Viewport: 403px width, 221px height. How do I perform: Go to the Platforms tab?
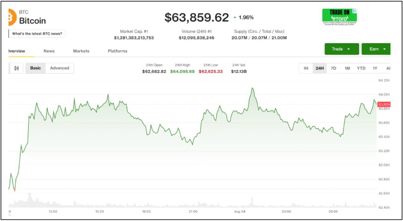pyautogui.click(x=117, y=51)
